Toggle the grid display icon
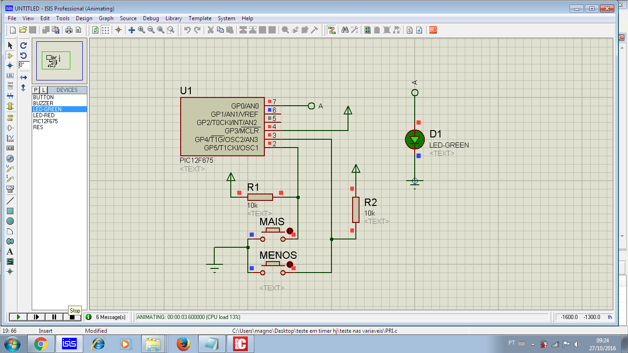Image resolution: width=628 pixels, height=353 pixels. click(105, 30)
